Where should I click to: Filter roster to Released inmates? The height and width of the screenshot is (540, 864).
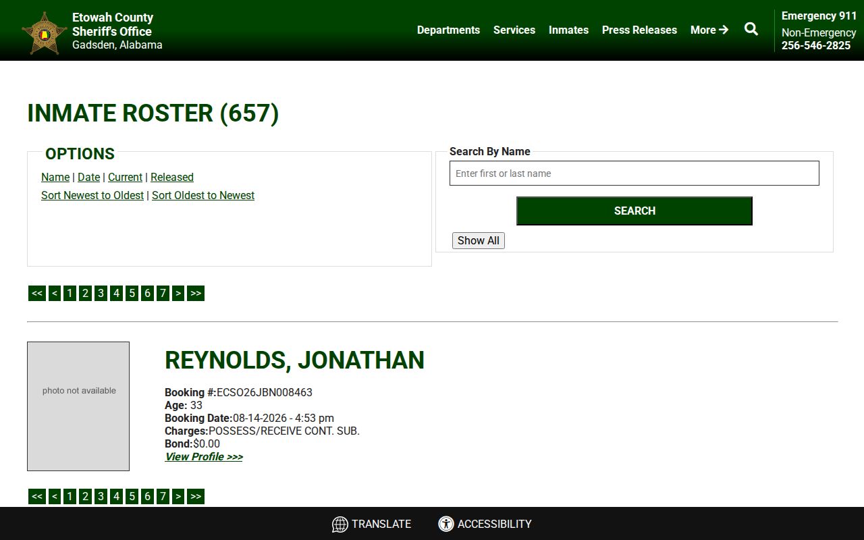tap(172, 177)
